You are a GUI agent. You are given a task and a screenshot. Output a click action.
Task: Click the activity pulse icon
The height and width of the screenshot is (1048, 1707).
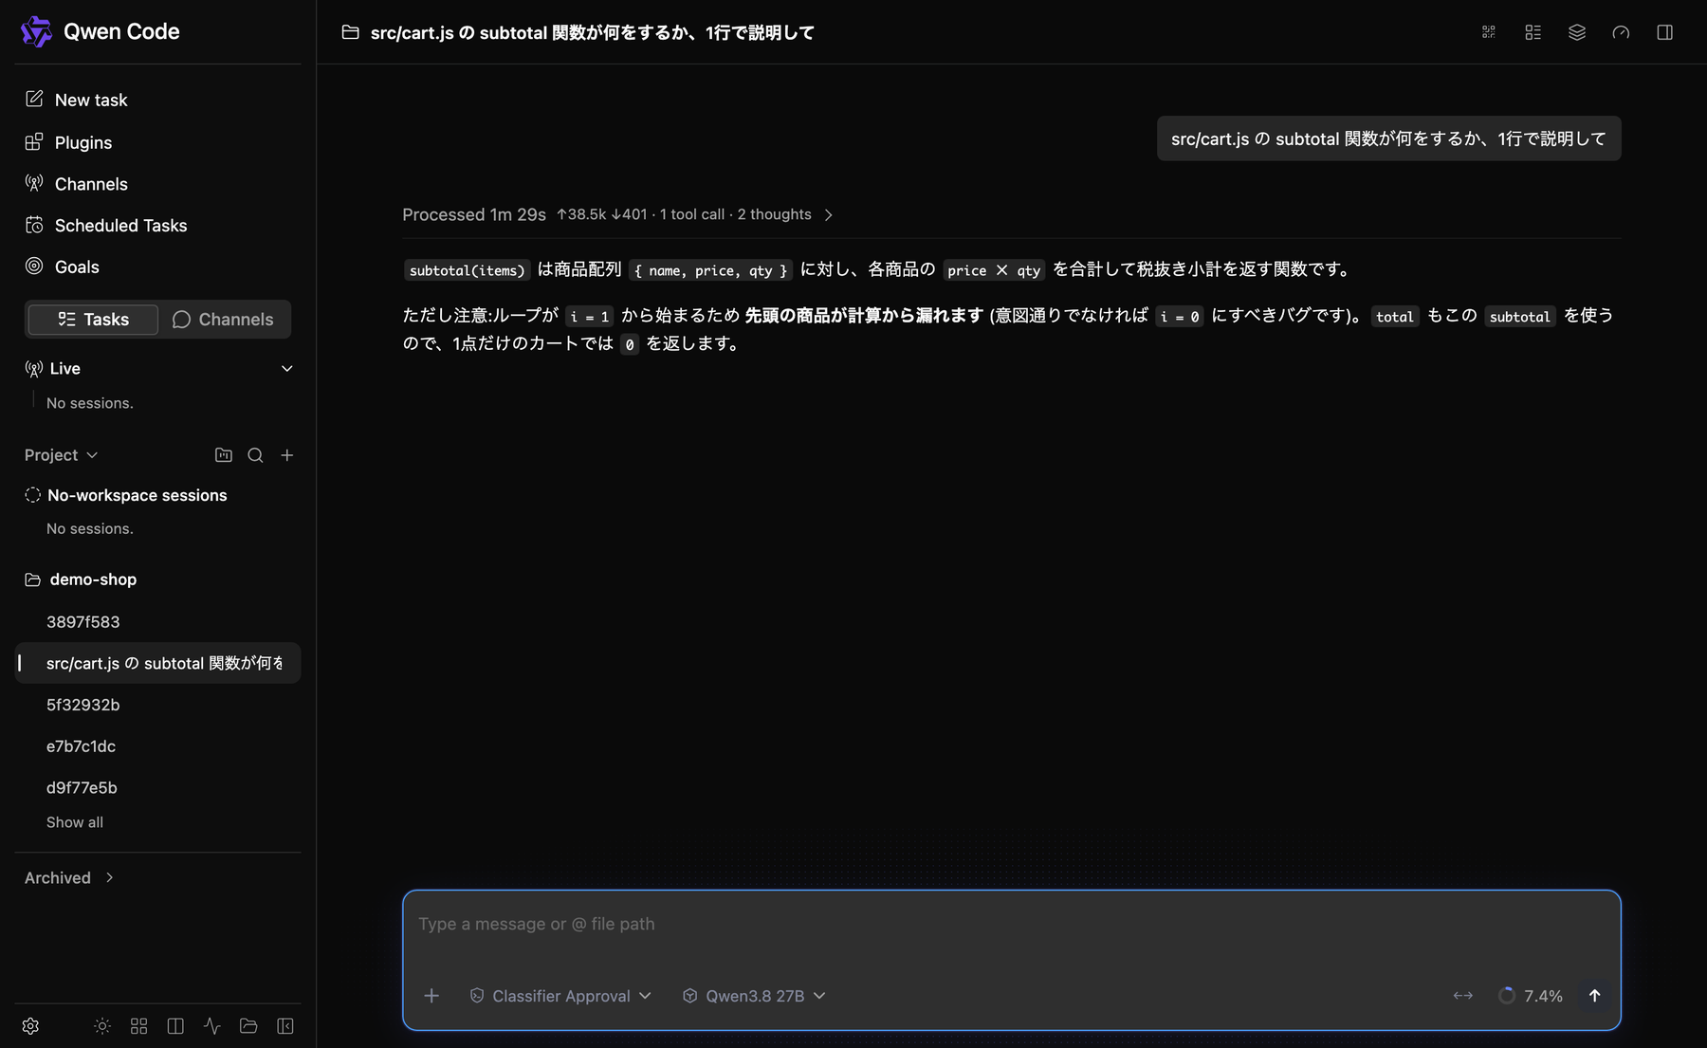(x=212, y=1026)
